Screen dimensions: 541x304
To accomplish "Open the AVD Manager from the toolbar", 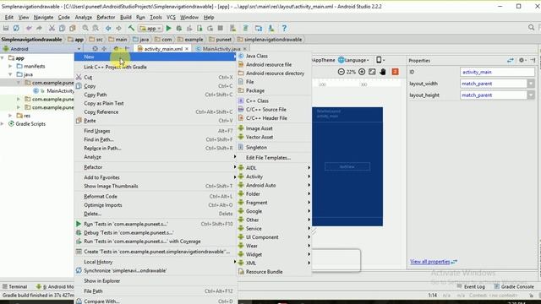I will pos(233,28).
